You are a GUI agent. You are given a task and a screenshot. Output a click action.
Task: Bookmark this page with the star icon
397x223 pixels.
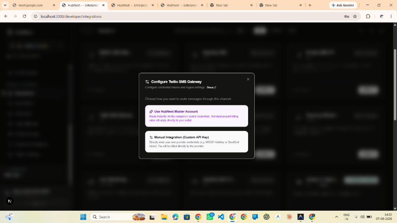pos(355,16)
